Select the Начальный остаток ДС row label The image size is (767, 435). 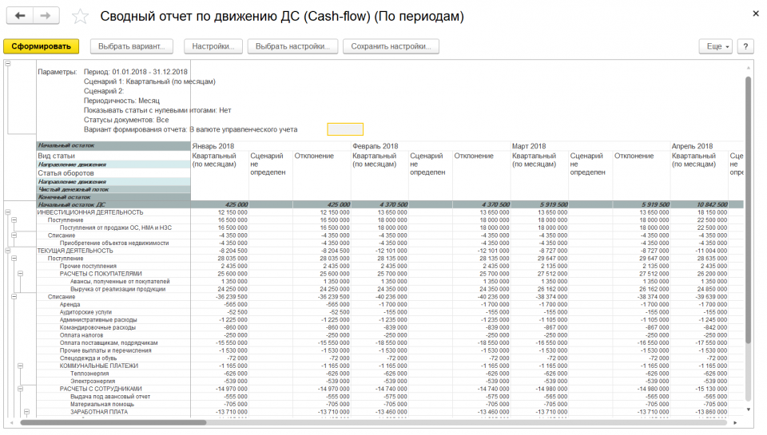tap(71, 205)
